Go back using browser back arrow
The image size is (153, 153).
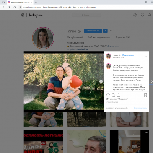(4, 7)
